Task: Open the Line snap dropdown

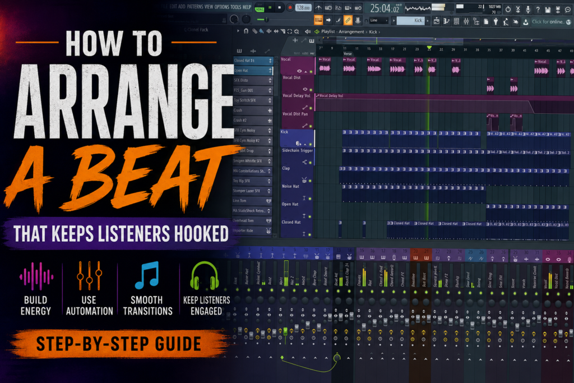Action: tap(379, 21)
